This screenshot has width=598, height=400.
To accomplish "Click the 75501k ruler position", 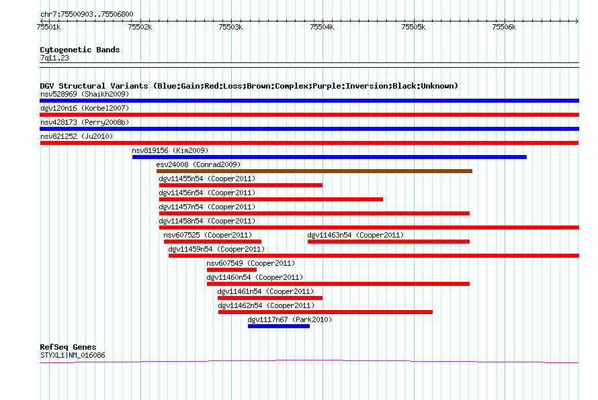I will click(x=48, y=27).
